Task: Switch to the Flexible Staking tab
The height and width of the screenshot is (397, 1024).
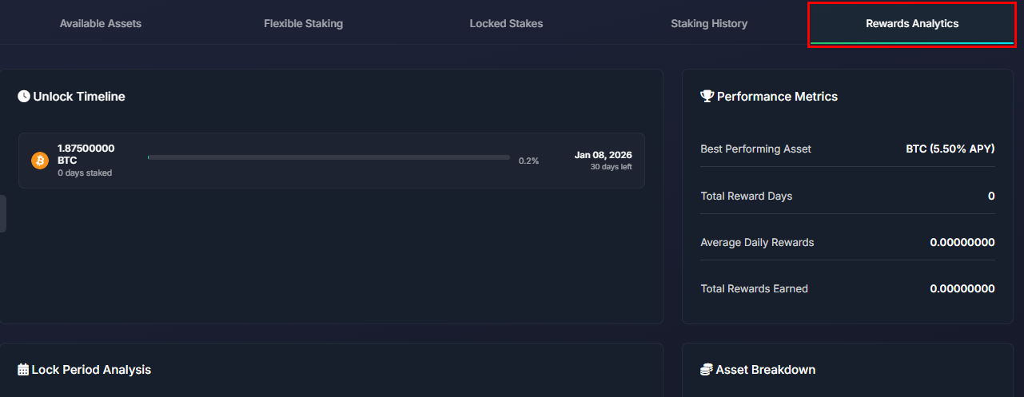Action: (303, 23)
